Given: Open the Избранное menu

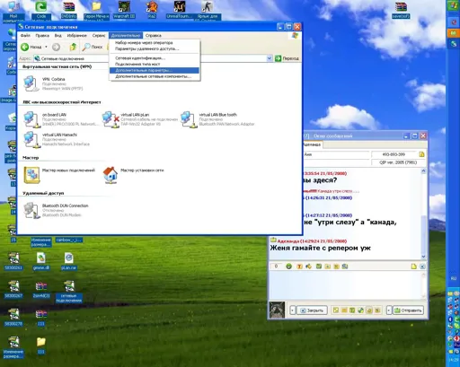Looking at the screenshot, I should [76, 36].
